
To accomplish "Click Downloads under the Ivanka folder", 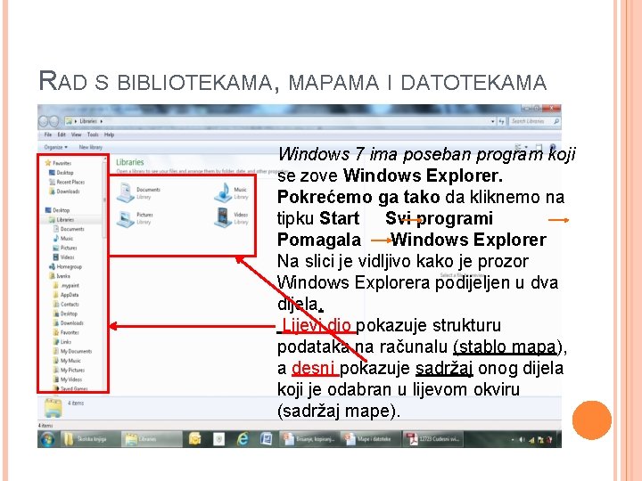I will (69, 323).
